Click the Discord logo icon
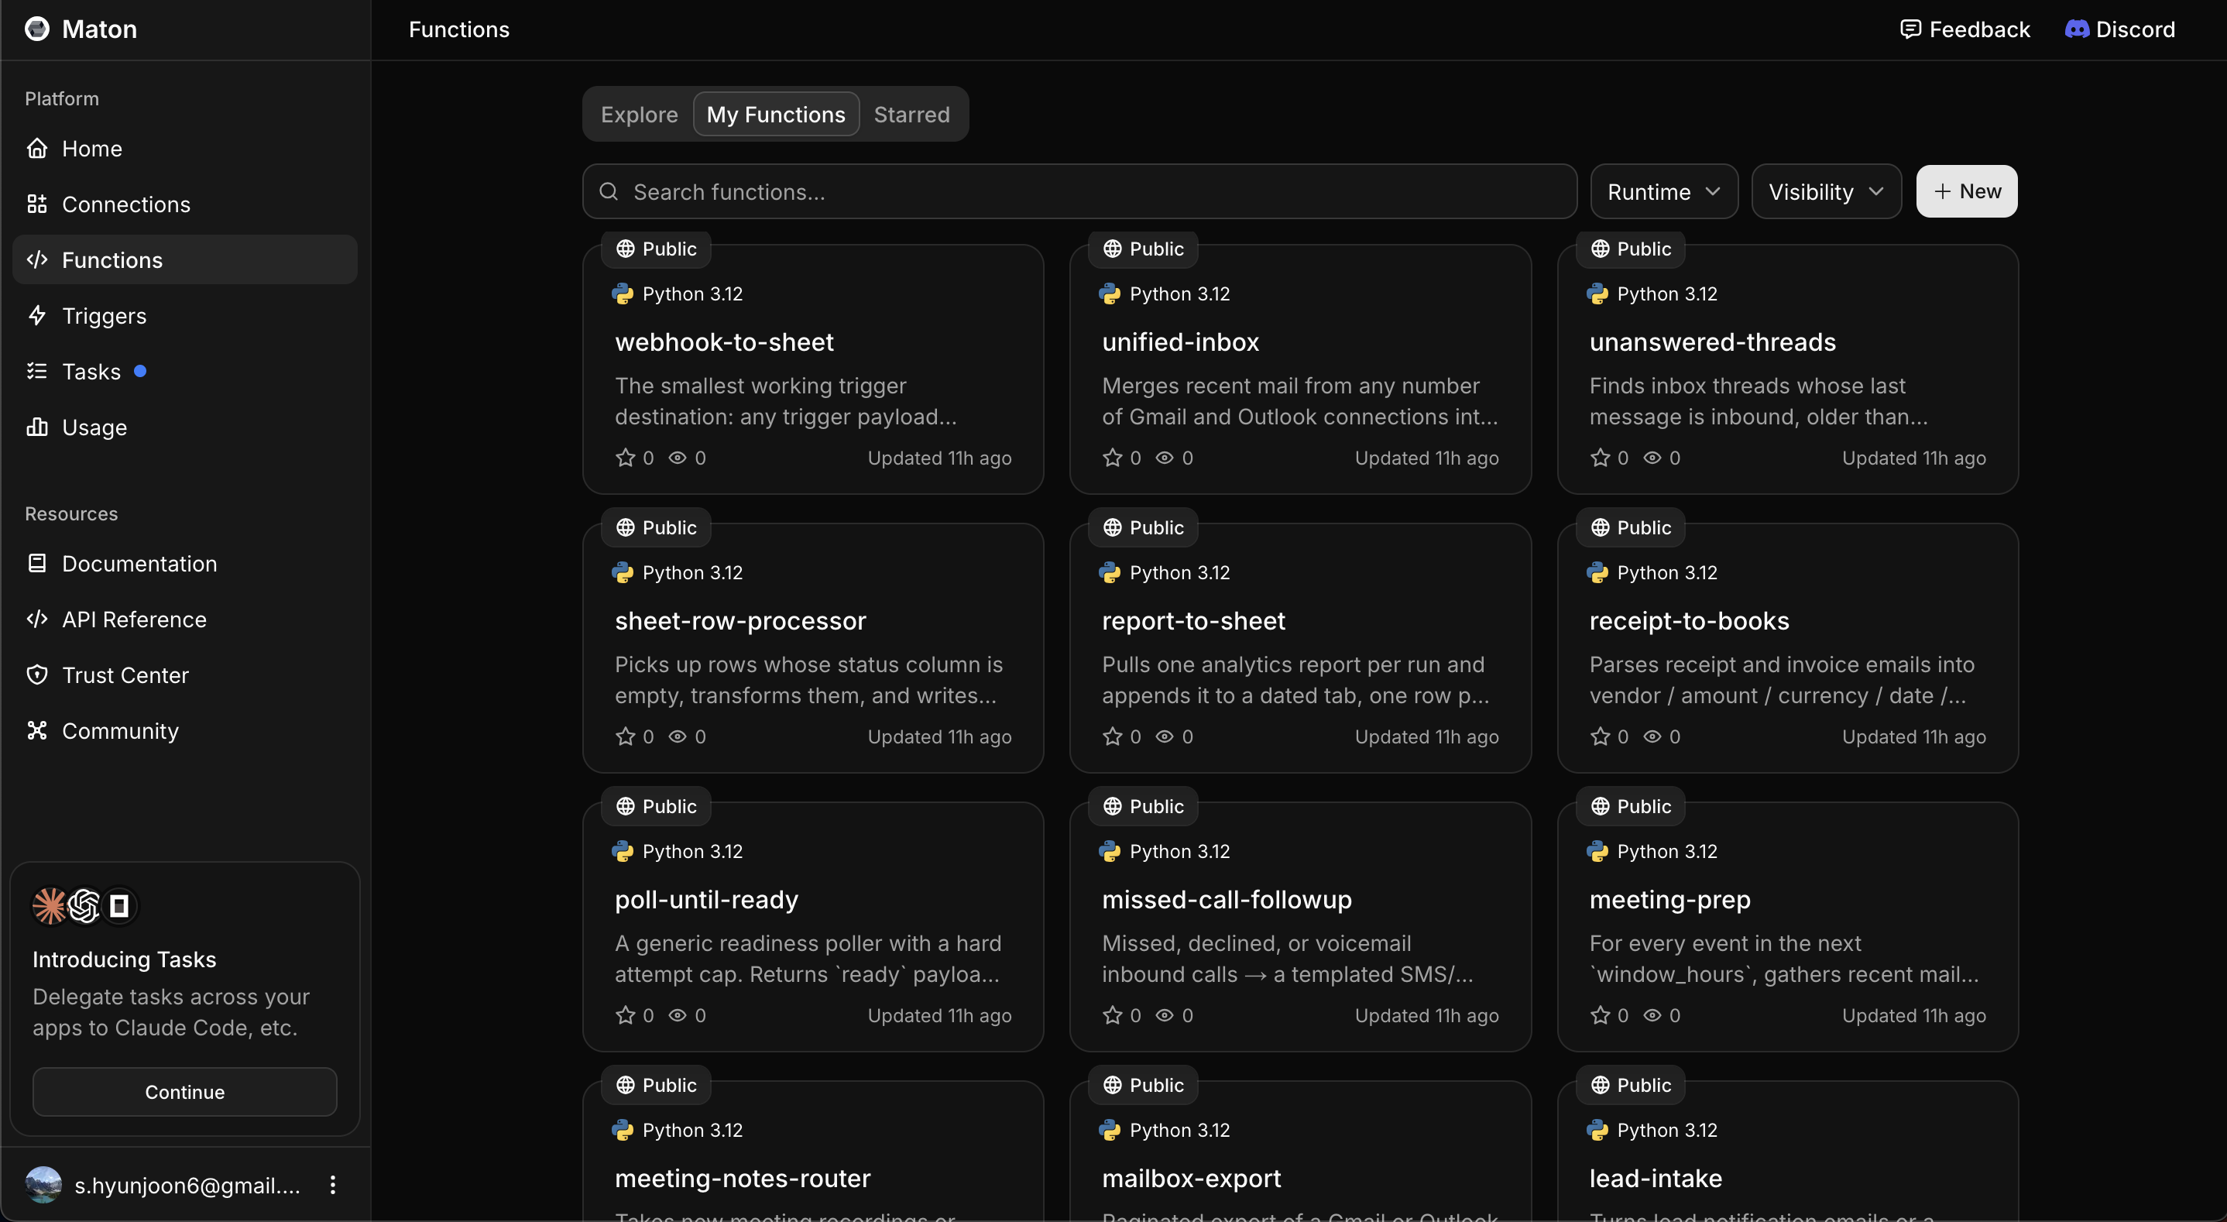The width and height of the screenshot is (2227, 1222). click(2077, 29)
